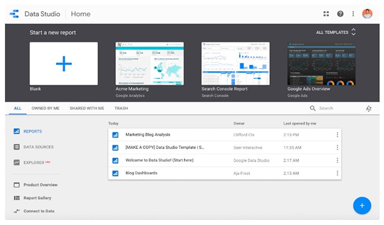Click the search magnifier icon
Viewport: 384px width, 225px height.
pos(312,108)
